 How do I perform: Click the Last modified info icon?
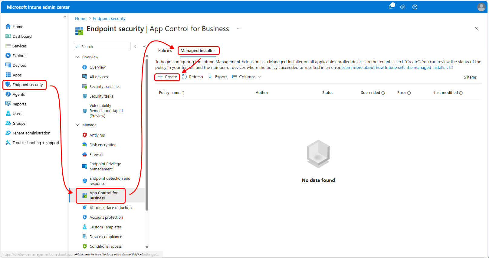(x=461, y=93)
